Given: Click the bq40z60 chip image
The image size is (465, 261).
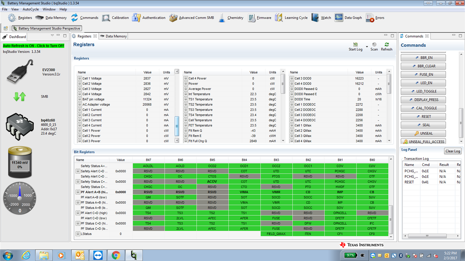Looking at the screenshot, I should (20, 127).
